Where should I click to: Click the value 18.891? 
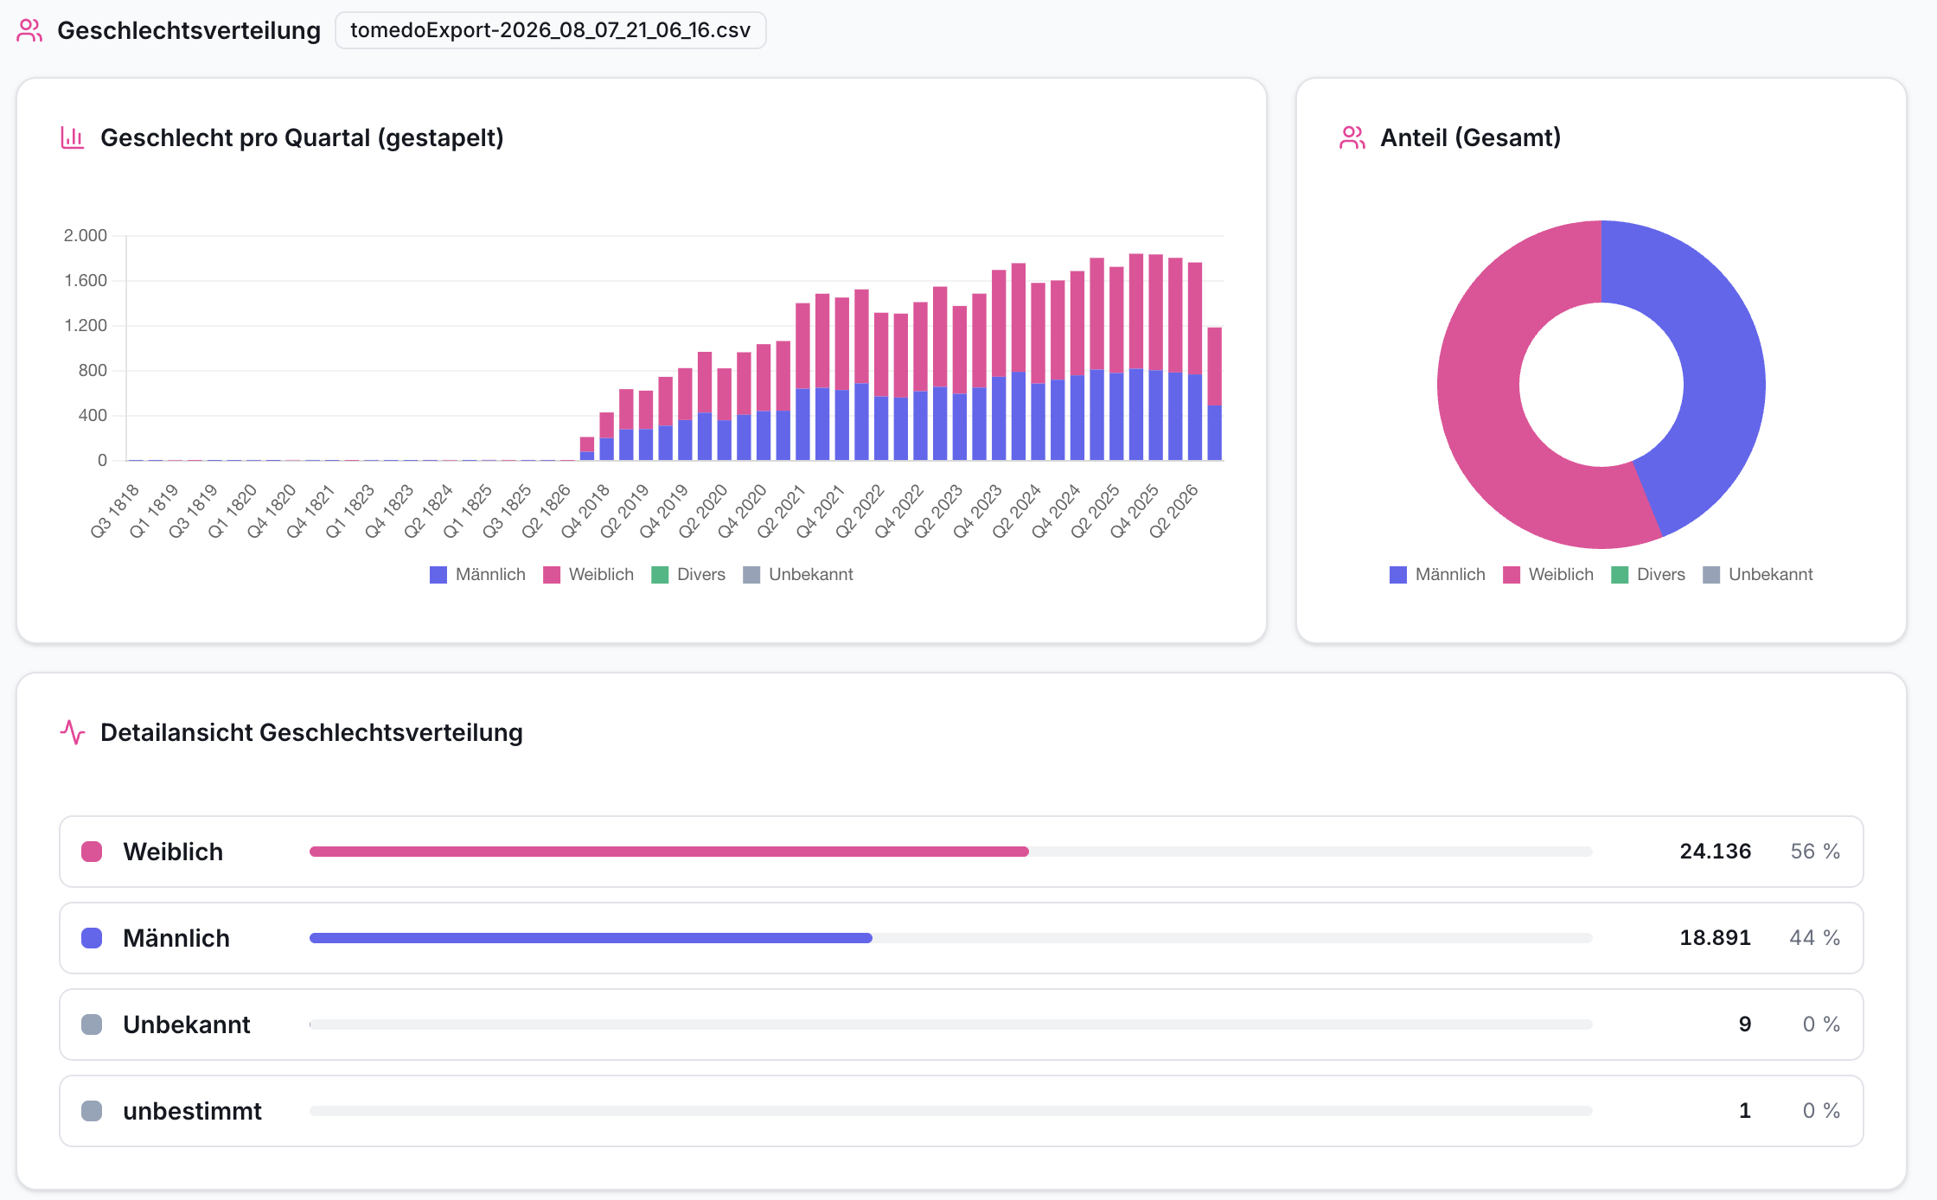1716,938
